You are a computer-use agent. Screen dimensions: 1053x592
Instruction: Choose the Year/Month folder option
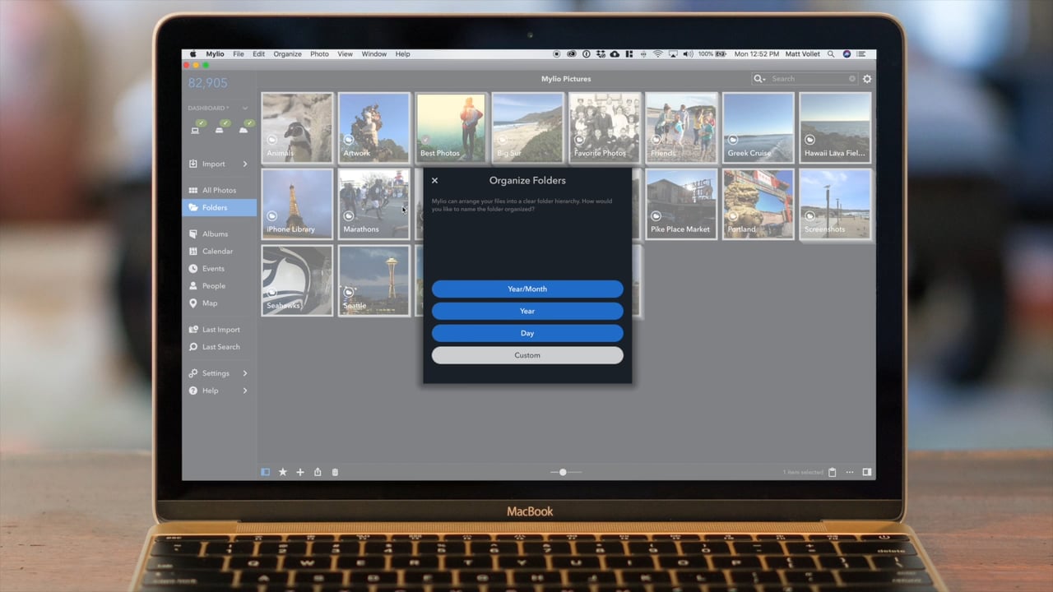[x=527, y=289]
